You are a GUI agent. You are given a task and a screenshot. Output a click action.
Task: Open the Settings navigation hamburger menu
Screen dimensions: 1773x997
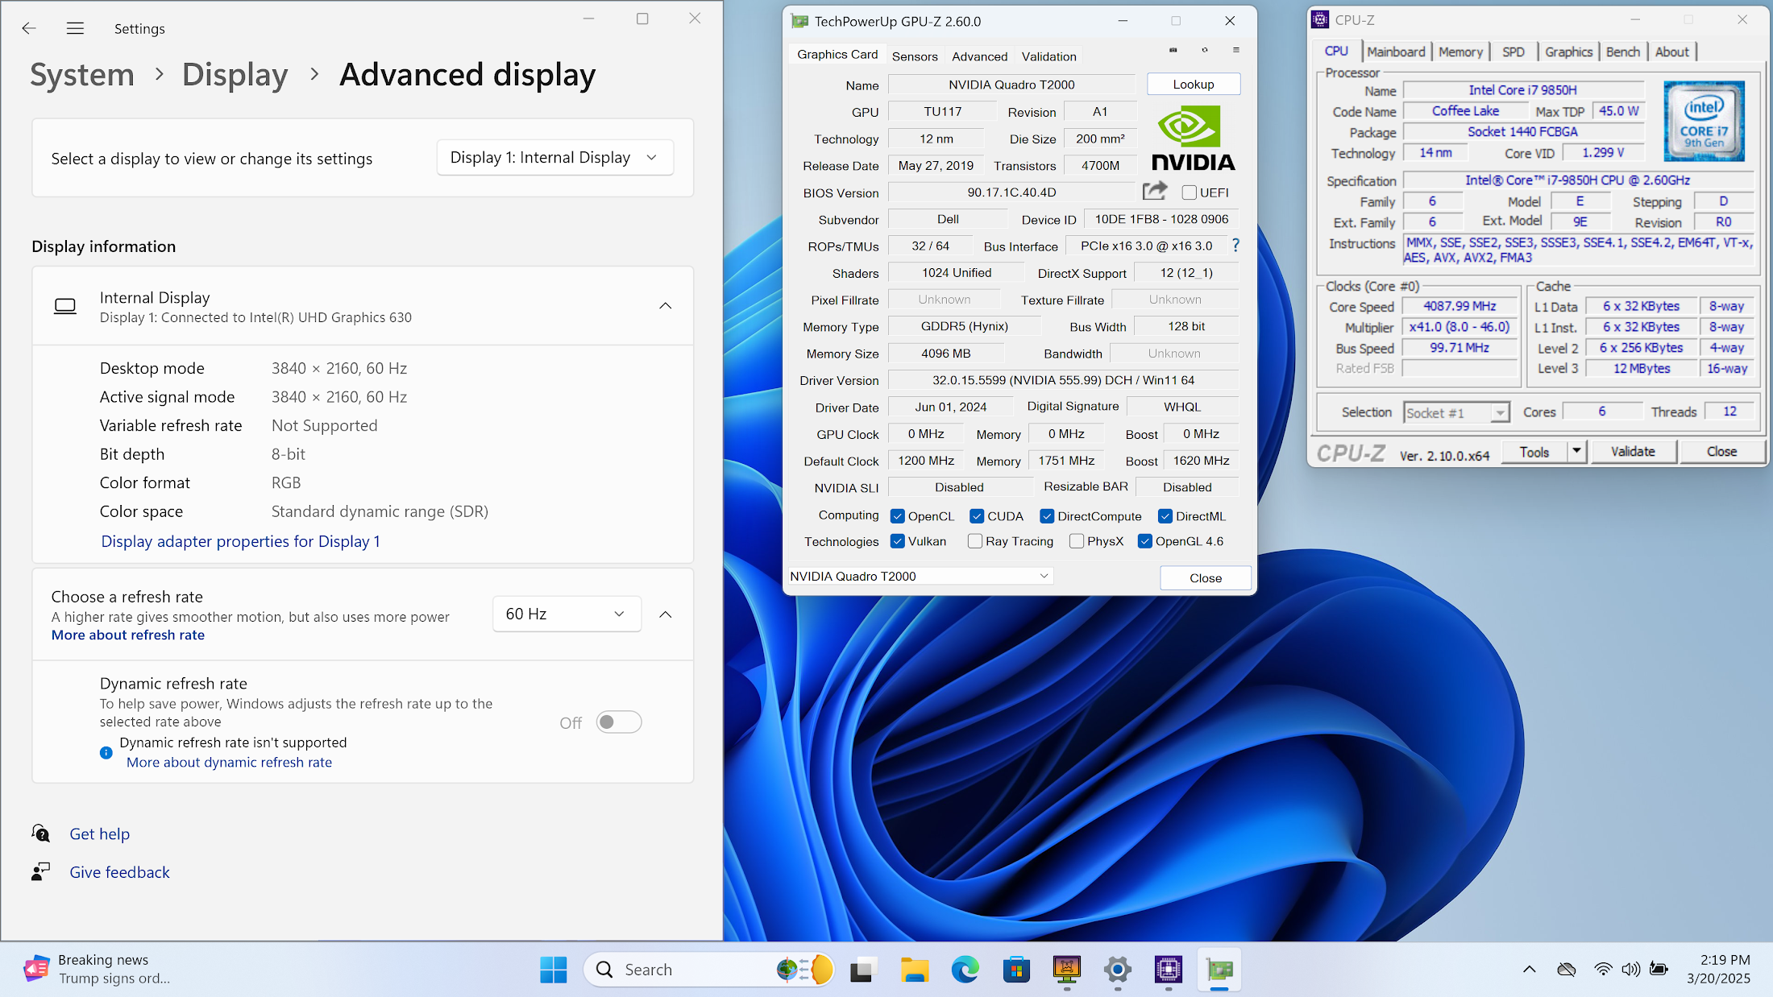(75, 28)
